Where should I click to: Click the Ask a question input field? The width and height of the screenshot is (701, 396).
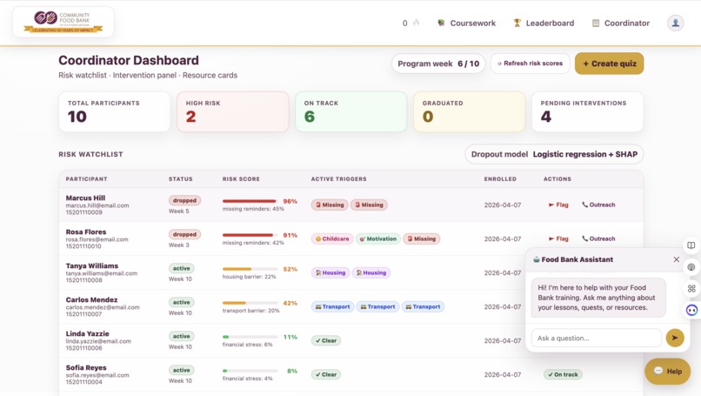(596, 338)
